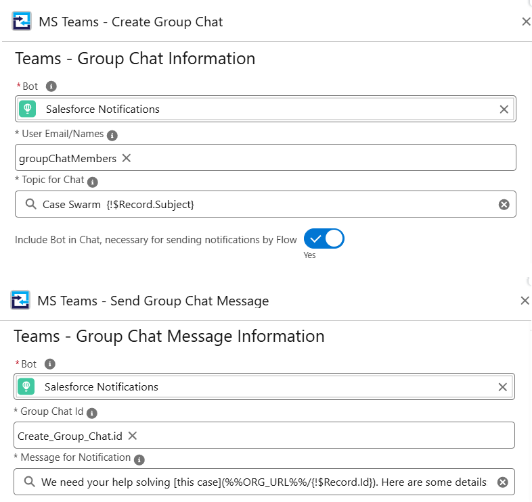Remove the groupChatMembers pill
This screenshot has width=532, height=502.
(126, 158)
